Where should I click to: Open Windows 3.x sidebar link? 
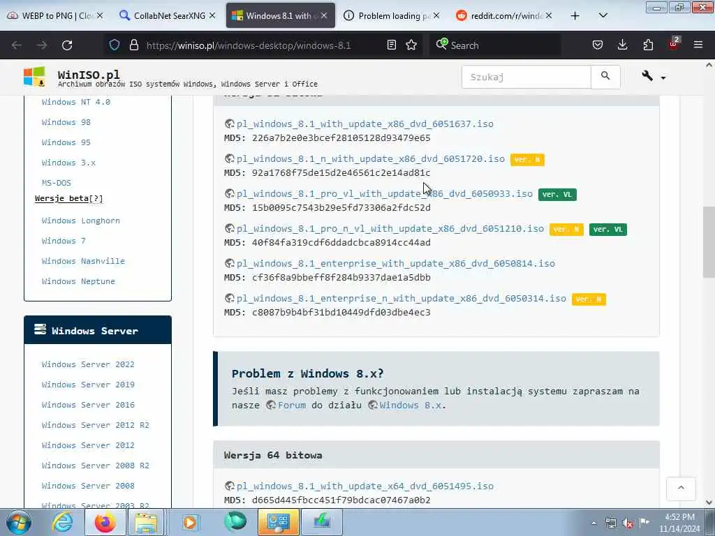68,163
